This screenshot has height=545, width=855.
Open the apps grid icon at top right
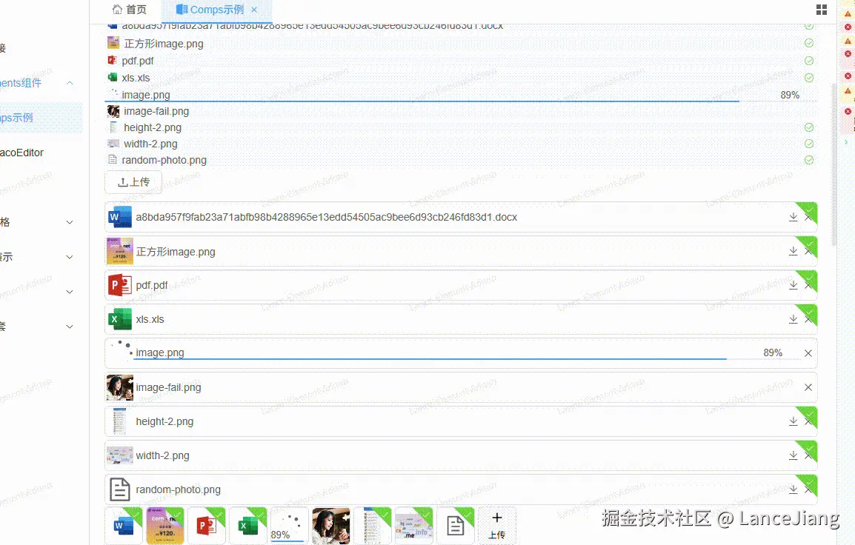pos(821,10)
